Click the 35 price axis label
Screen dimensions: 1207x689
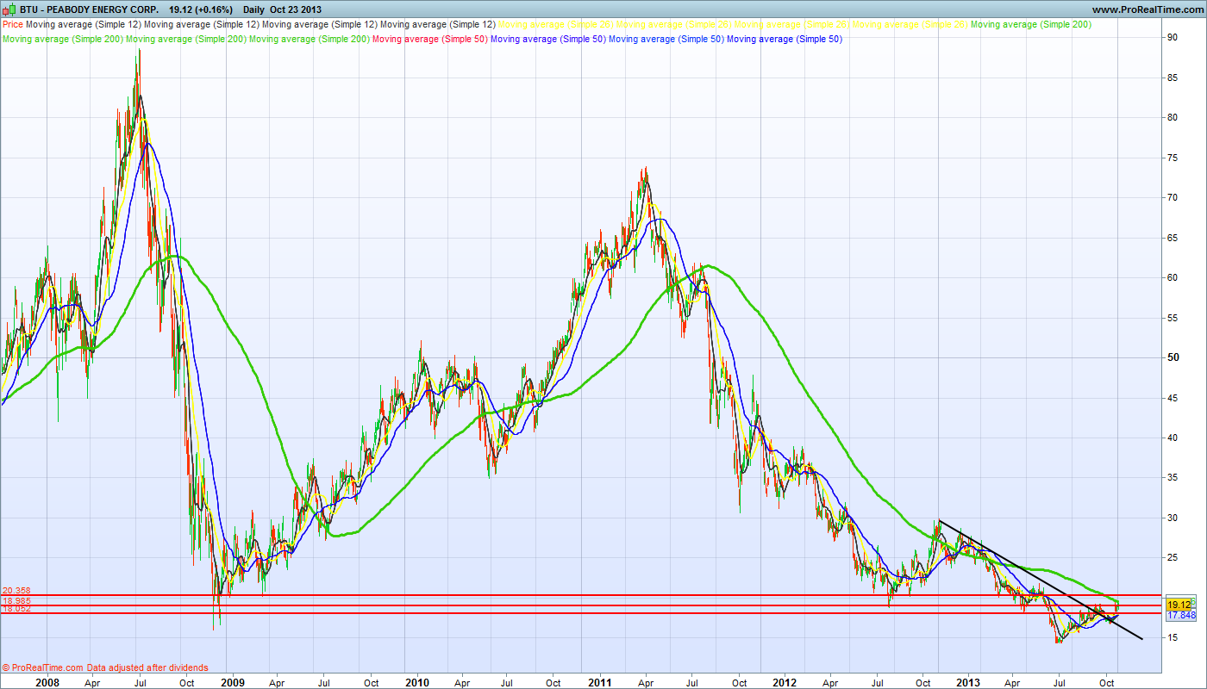pyautogui.click(x=1173, y=478)
